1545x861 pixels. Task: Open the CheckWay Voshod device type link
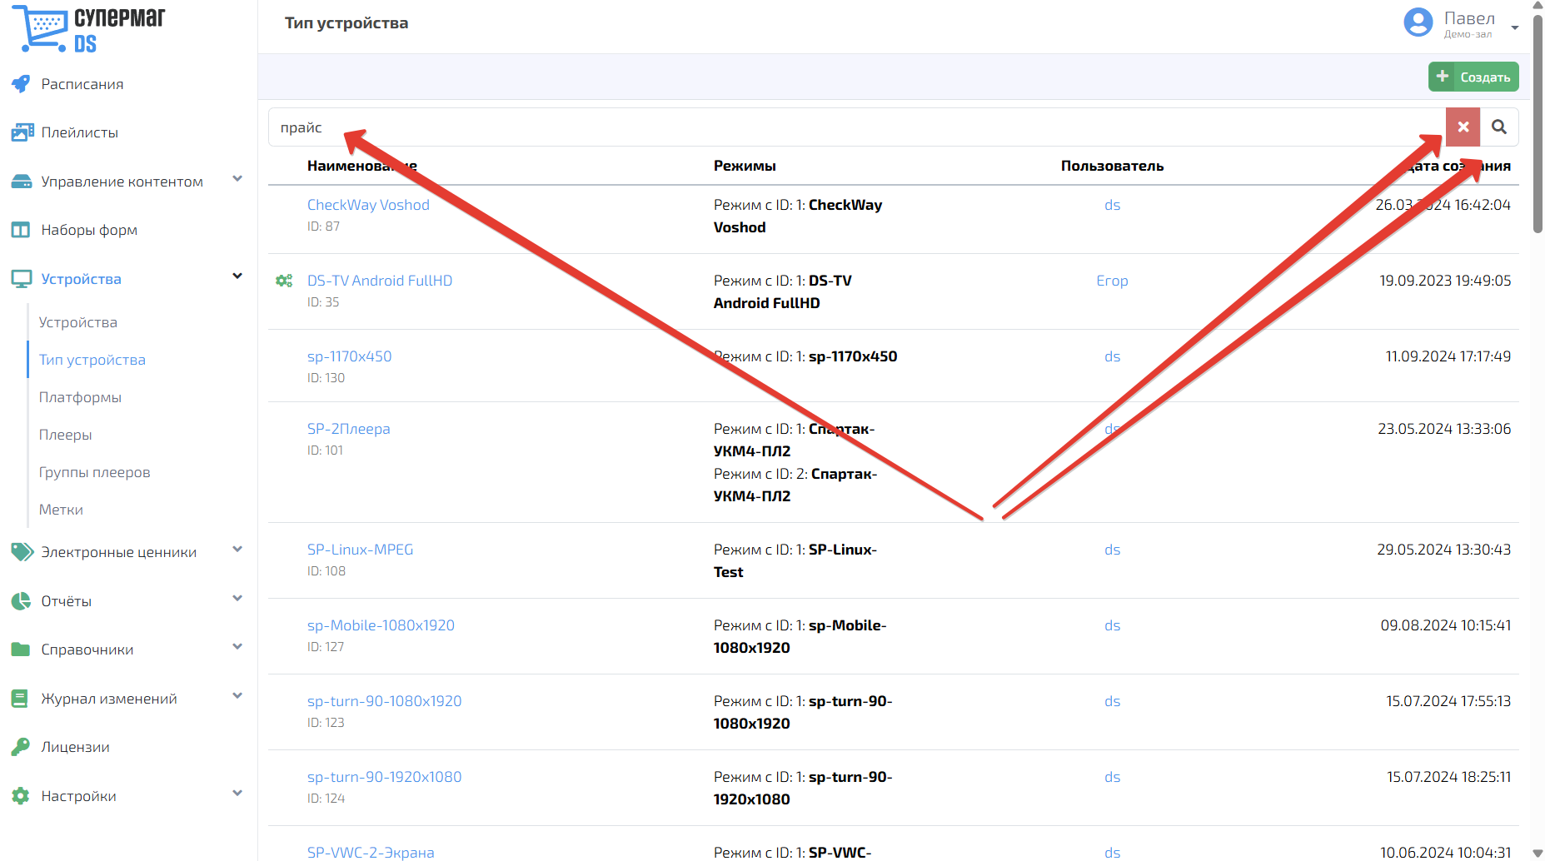coord(368,205)
